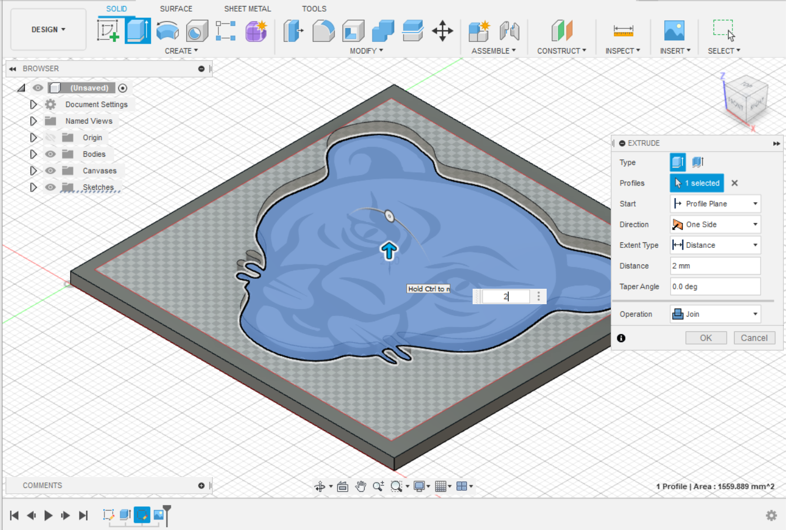Click the Taper Angle input field
Viewport: 786px width, 530px height.
[715, 287]
